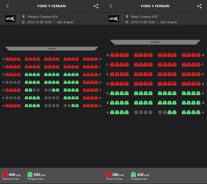Click the '2019-12-08 18:20' showtime text
207x184 pixels.
(143, 22)
